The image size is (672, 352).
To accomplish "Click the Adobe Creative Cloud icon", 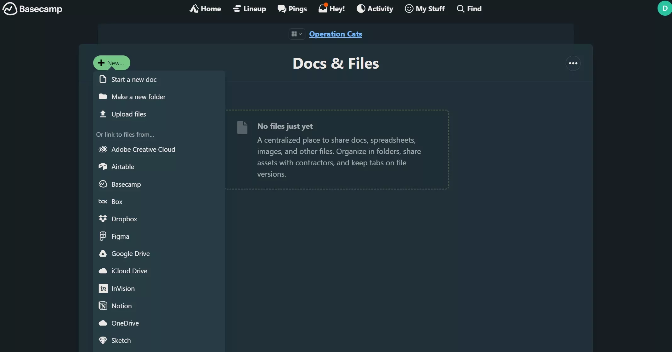I will coord(103,149).
